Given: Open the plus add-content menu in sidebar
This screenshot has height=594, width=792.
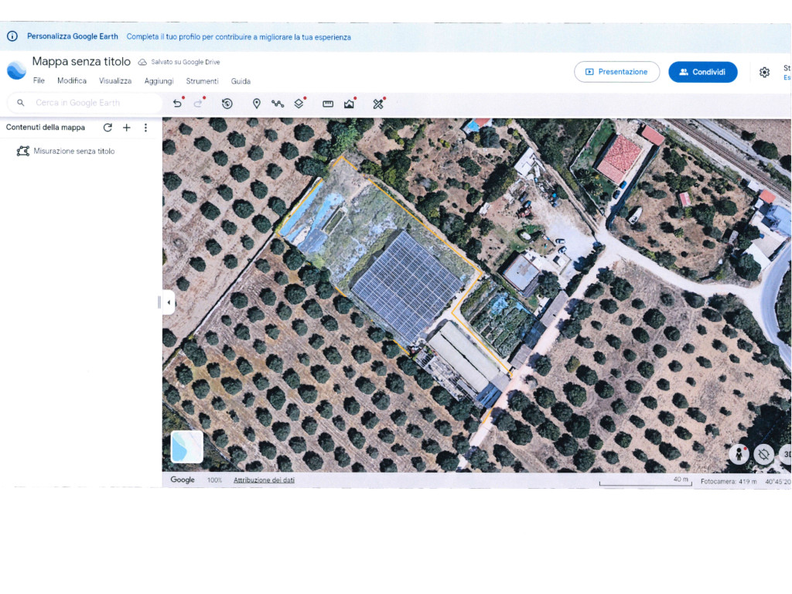Looking at the screenshot, I should tap(127, 128).
